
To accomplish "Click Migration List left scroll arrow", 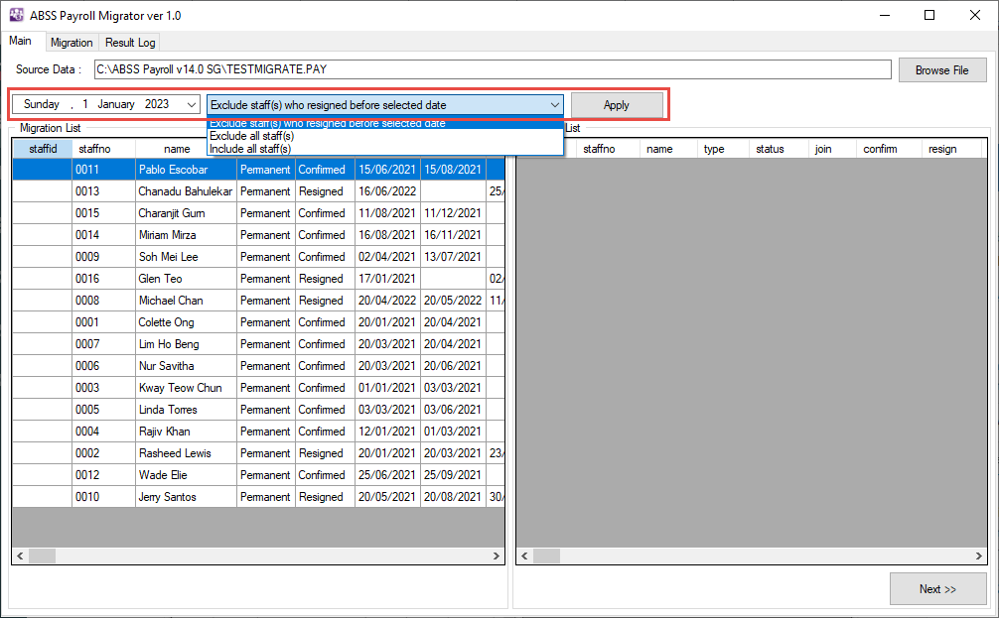I will pos(21,556).
